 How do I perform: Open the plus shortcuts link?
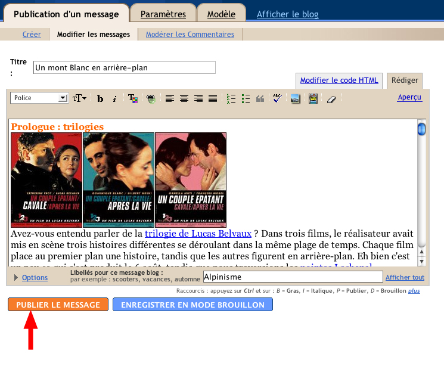pyautogui.click(x=414, y=291)
